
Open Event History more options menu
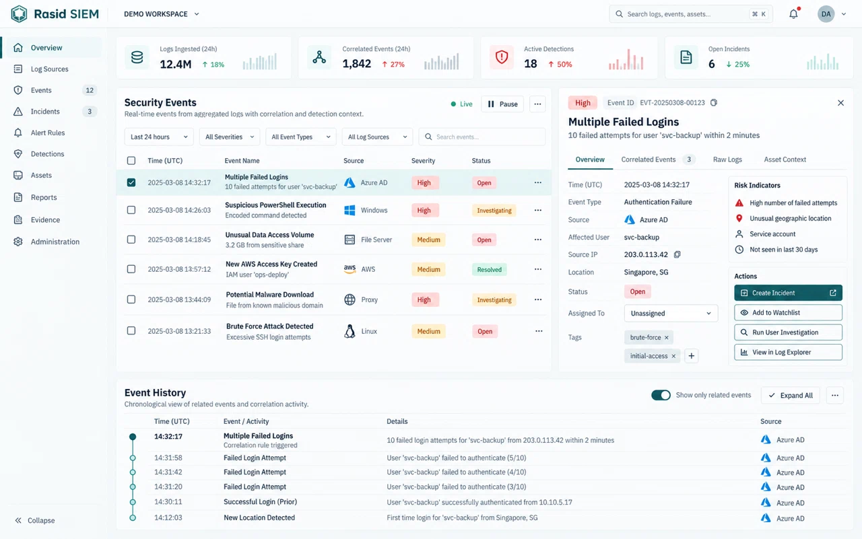(x=835, y=396)
